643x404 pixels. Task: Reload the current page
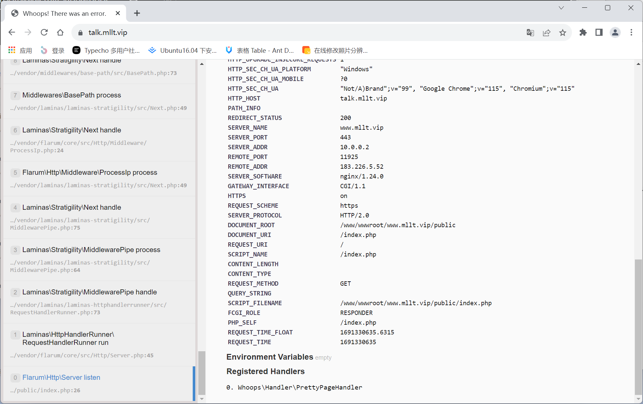[44, 32]
